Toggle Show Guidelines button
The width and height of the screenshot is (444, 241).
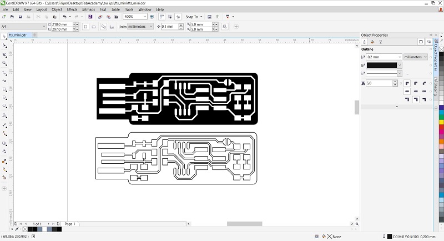point(178,17)
